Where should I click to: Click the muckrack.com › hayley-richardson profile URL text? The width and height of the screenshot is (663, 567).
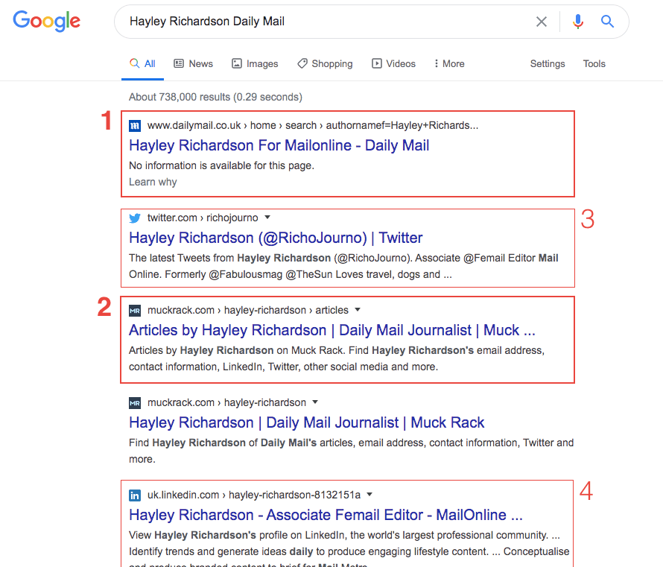(x=226, y=402)
